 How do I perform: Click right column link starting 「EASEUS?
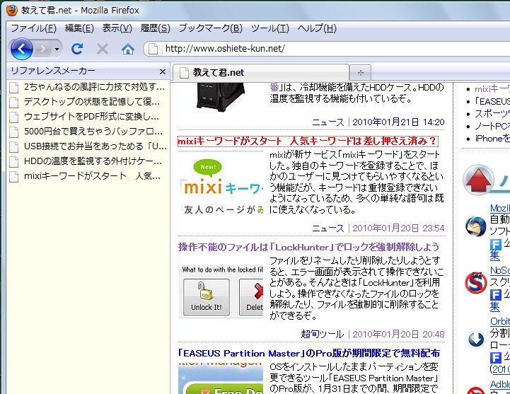[492, 102]
